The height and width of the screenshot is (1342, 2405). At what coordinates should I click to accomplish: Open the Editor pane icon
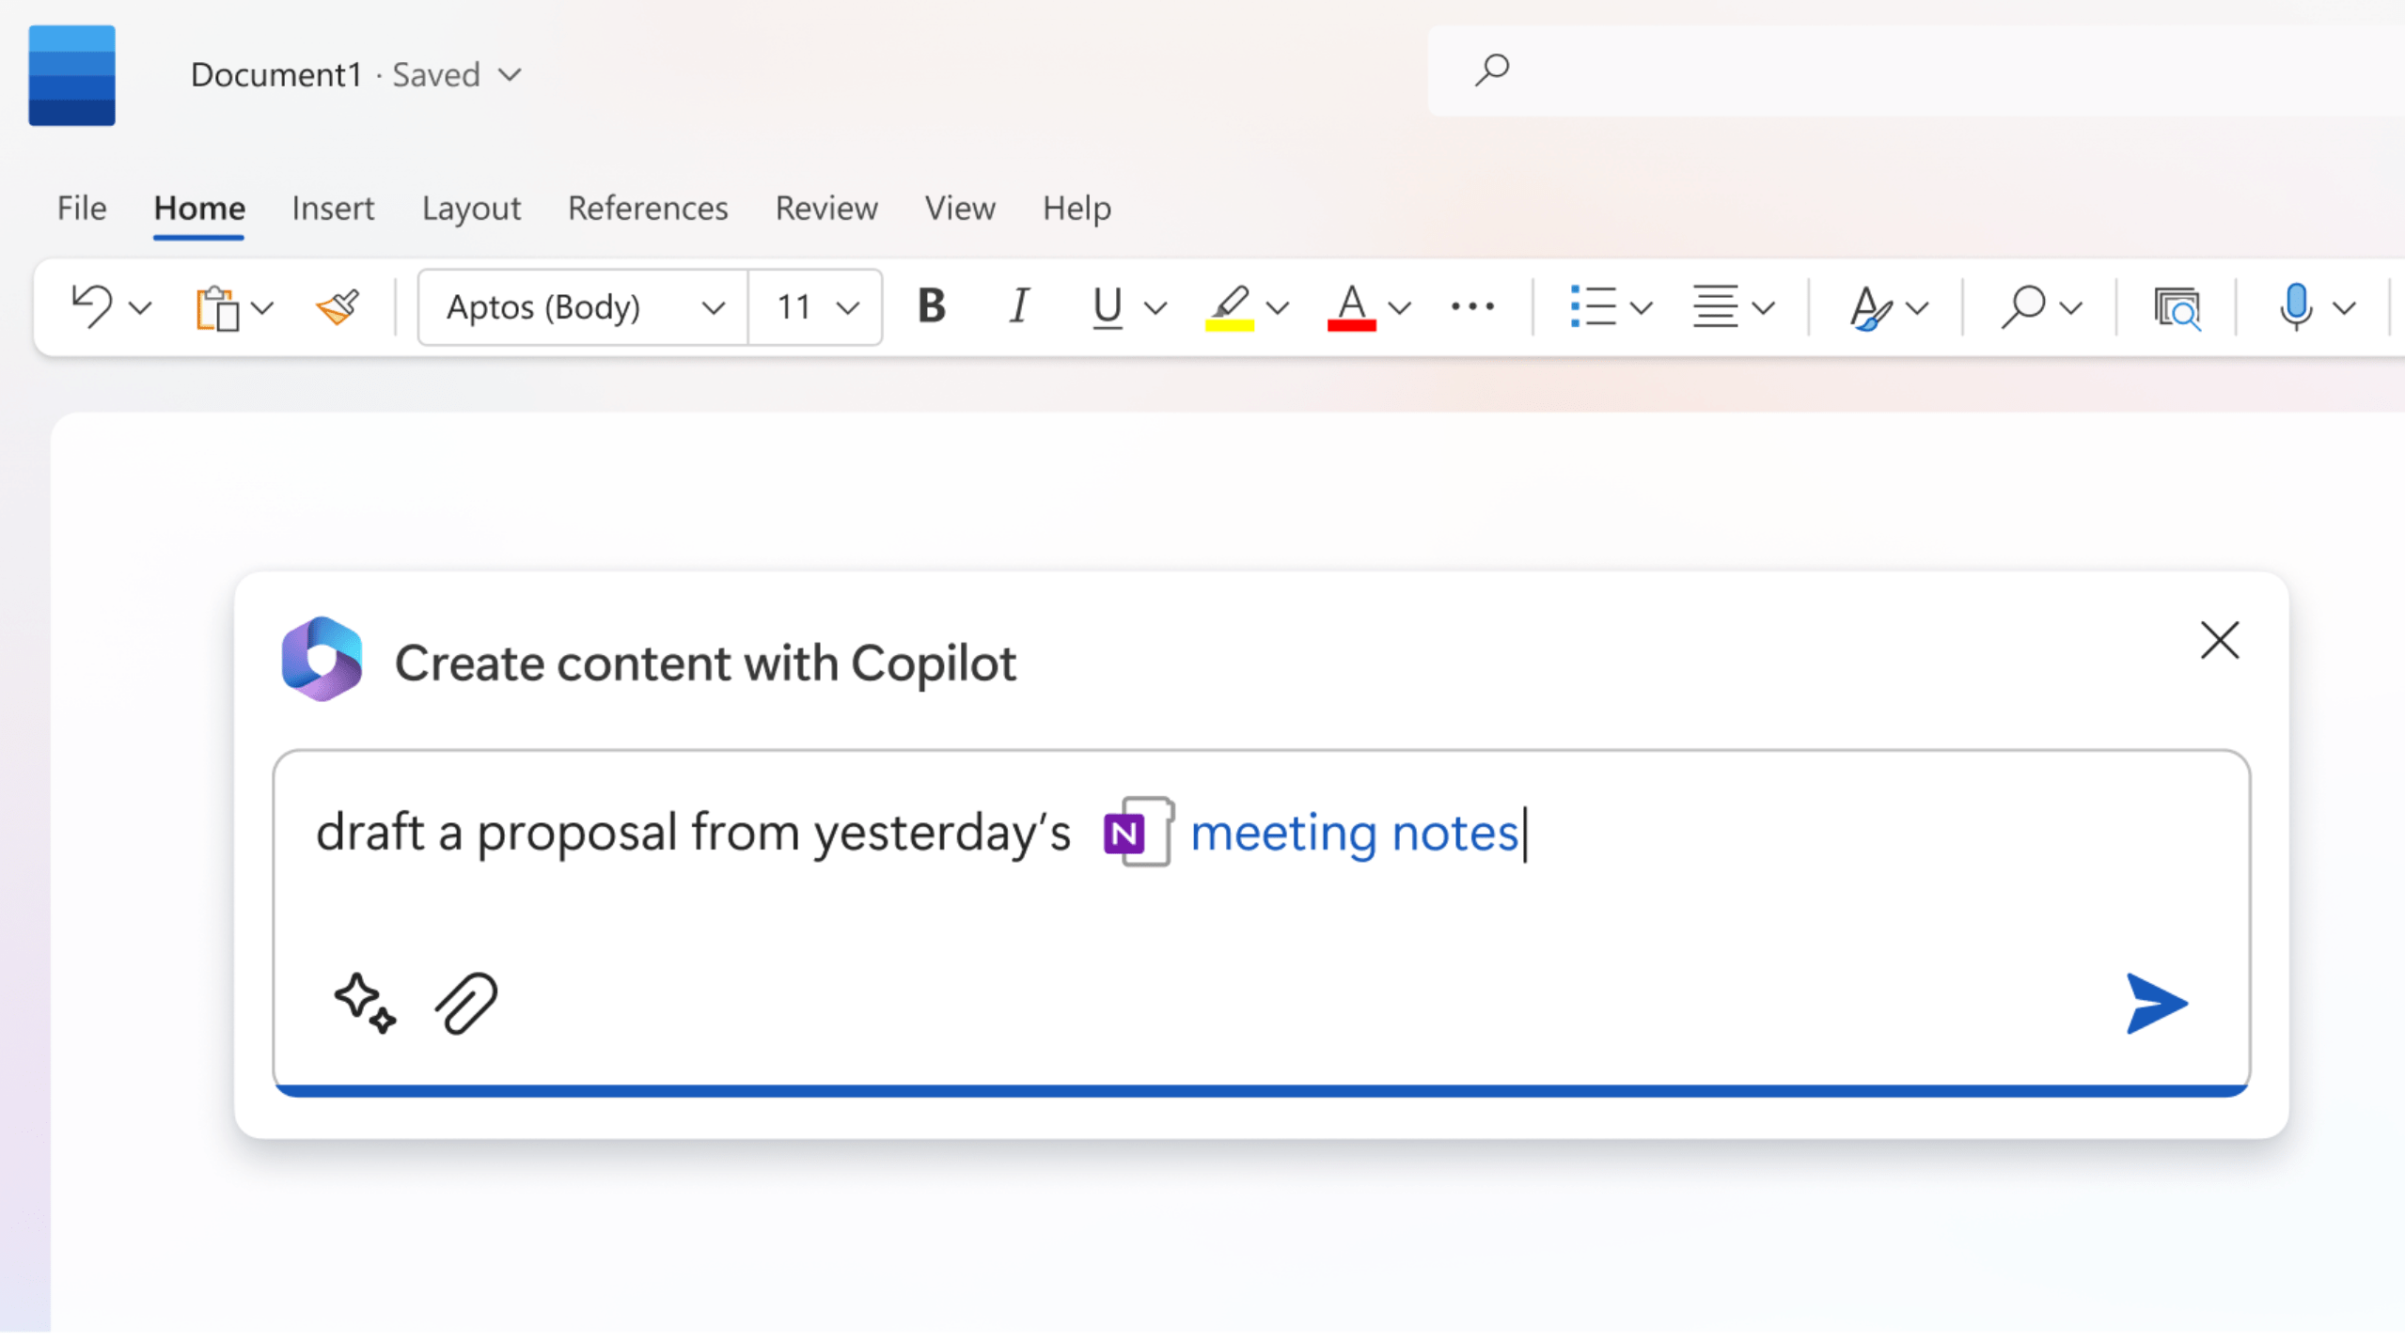click(x=2179, y=306)
